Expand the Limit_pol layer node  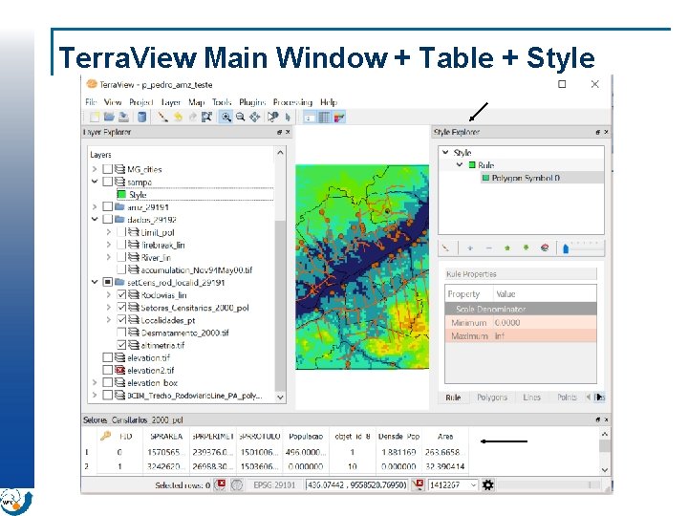(108, 232)
